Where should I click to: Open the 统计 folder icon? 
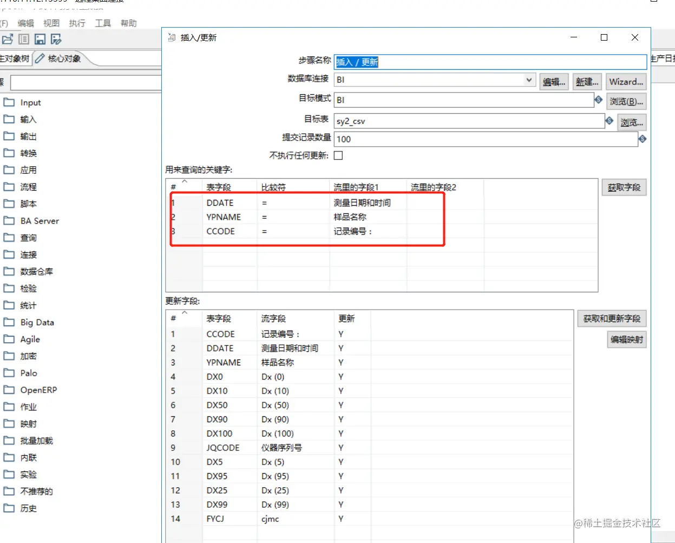pyautogui.click(x=9, y=305)
